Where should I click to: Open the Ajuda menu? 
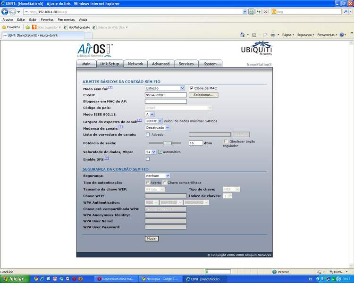(83, 20)
